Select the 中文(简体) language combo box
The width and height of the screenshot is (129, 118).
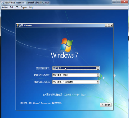tap(76, 68)
